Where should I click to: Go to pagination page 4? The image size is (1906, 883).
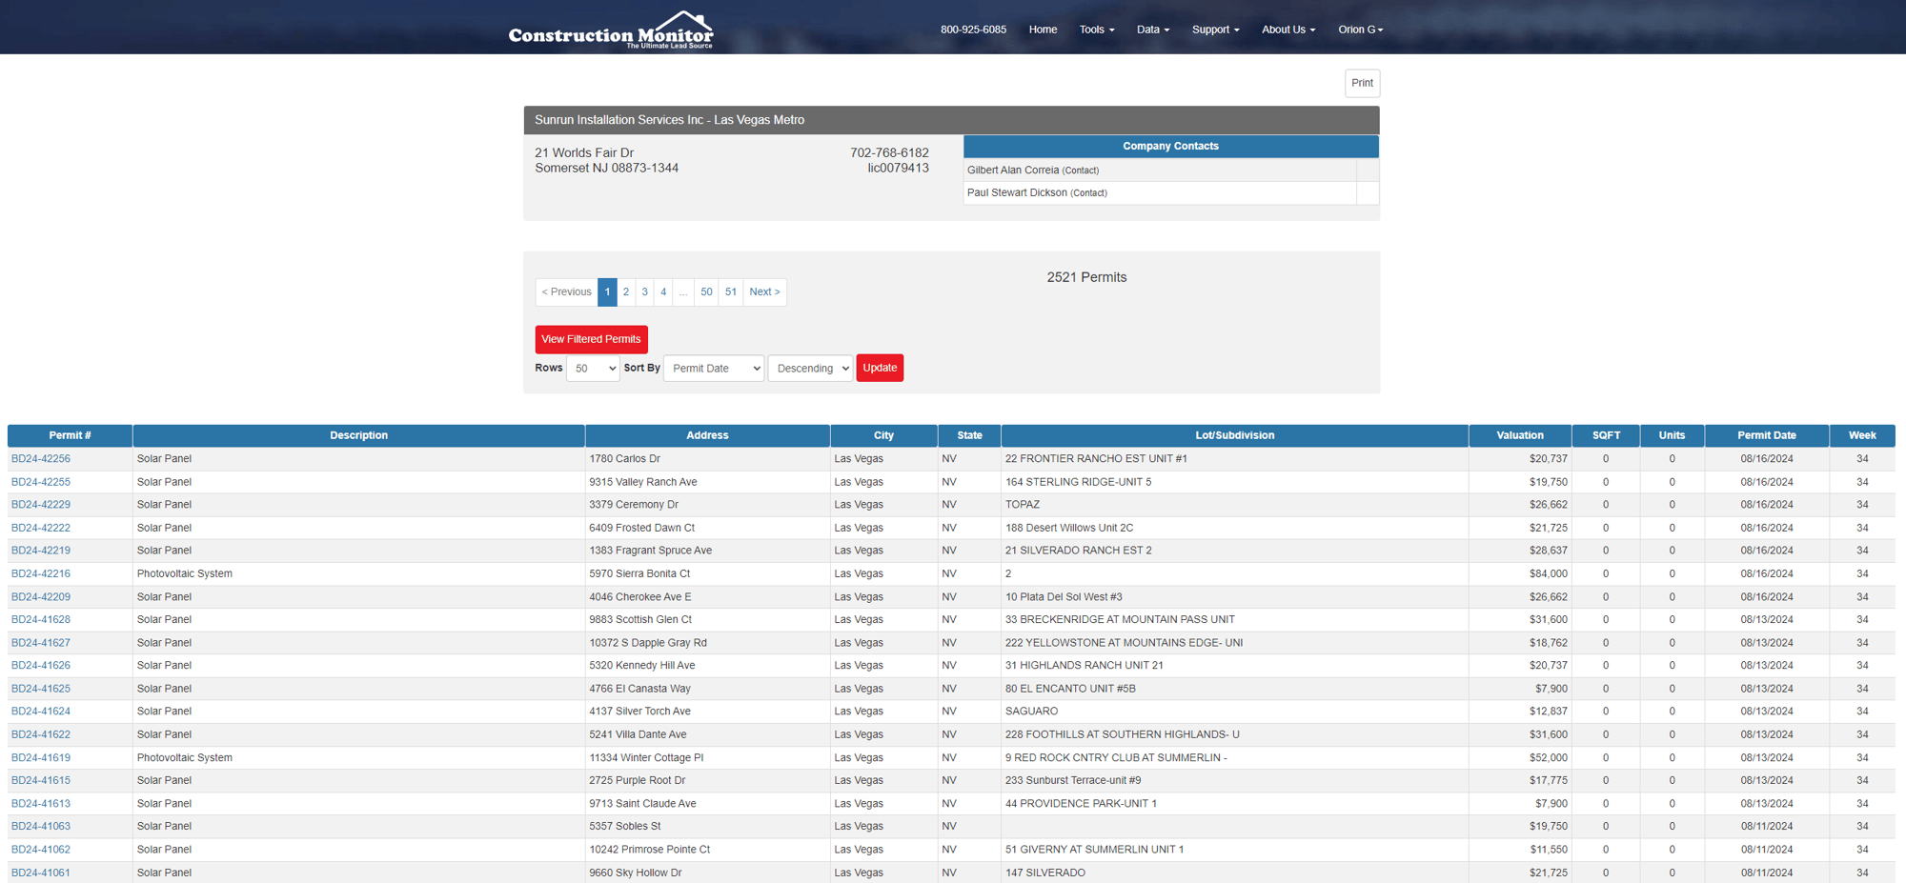[663, 292]
